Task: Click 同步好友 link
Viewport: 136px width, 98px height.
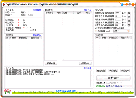Action: tap(88, 10)
